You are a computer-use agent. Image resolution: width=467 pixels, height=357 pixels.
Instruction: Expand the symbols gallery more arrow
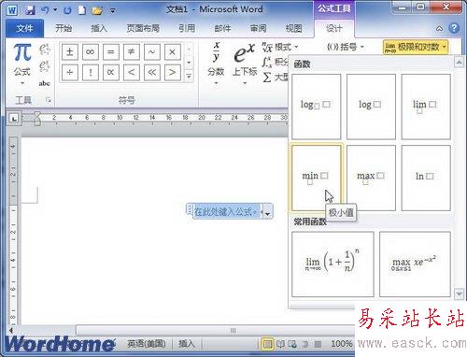(189, 76)
